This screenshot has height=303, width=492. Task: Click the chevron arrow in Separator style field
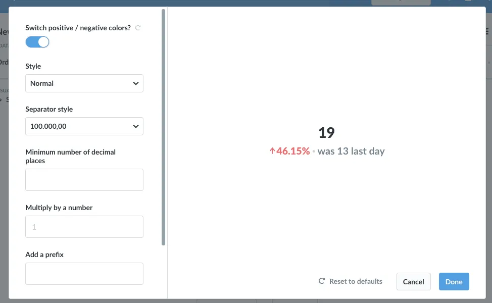tap(135, 126)
